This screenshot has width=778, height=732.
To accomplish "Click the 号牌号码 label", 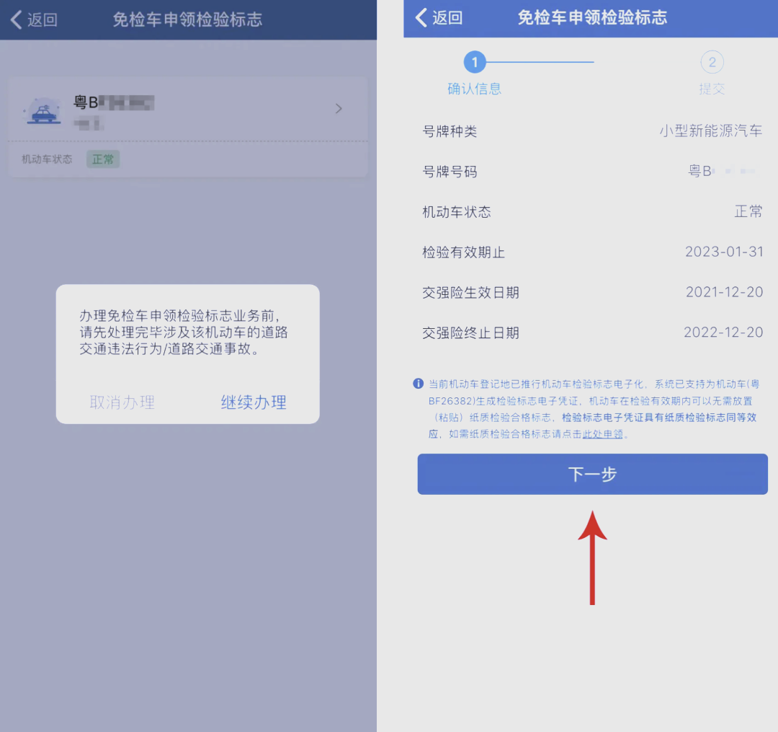I will tap(450, 172).
